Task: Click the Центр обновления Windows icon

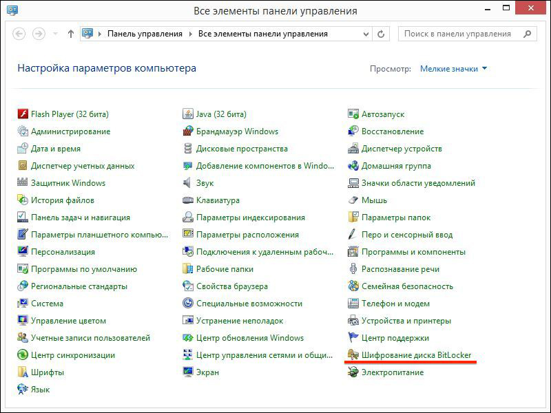Action: 188,337
